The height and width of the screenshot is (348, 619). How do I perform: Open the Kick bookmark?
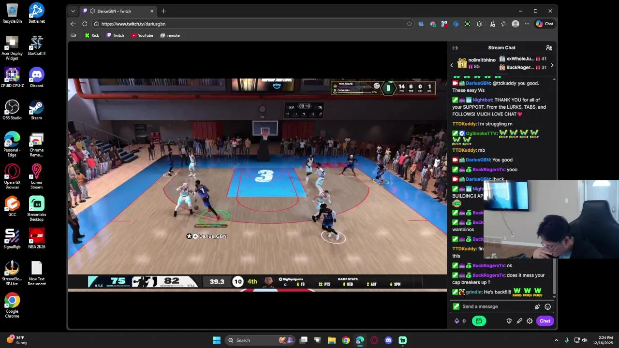[92, 35]
